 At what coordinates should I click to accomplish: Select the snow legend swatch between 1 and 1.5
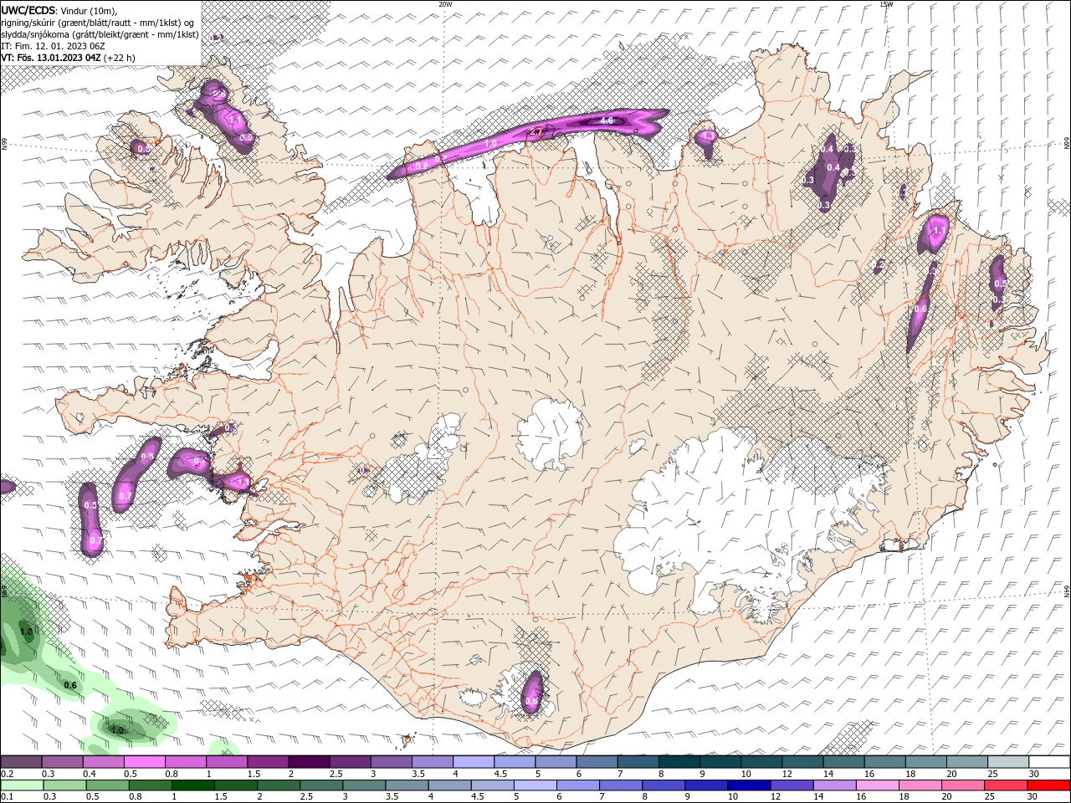(x=226, y=762)
